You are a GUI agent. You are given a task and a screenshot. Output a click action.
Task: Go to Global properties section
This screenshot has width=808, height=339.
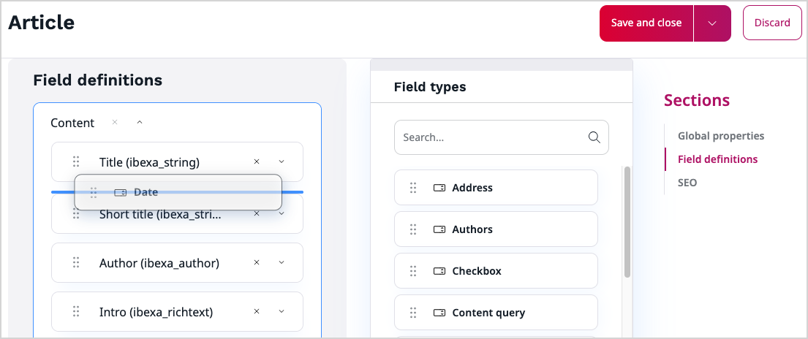720,136
